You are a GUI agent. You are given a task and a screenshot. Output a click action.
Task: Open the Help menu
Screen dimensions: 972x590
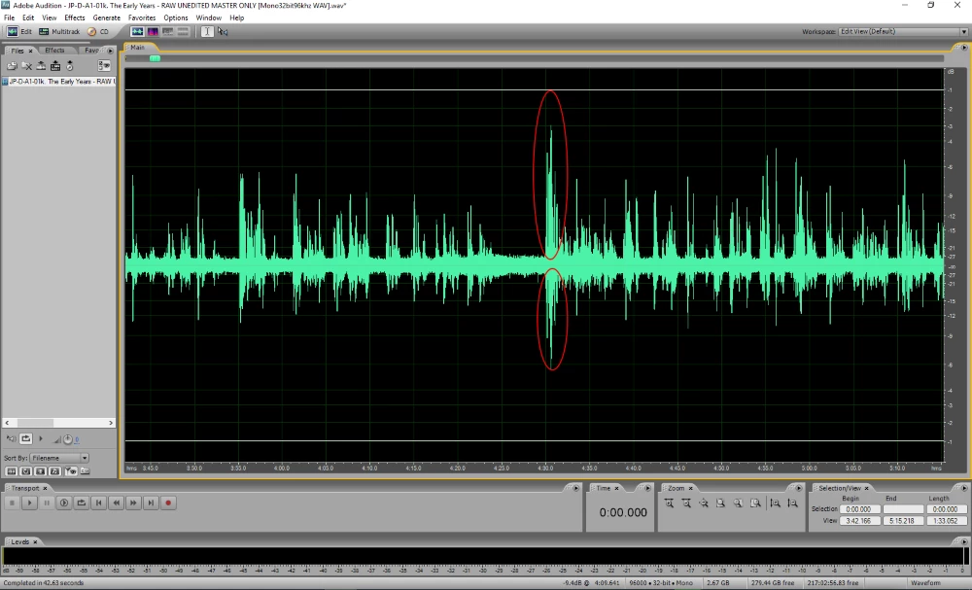(x=237, y=17)
